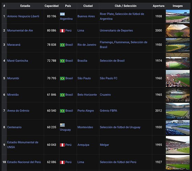The image size is (192, 171).
Task: Open the São Paulo city link
Action: (84, 78)
